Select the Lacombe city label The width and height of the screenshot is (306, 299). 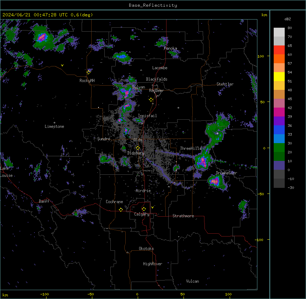click(x=160, y=68)
